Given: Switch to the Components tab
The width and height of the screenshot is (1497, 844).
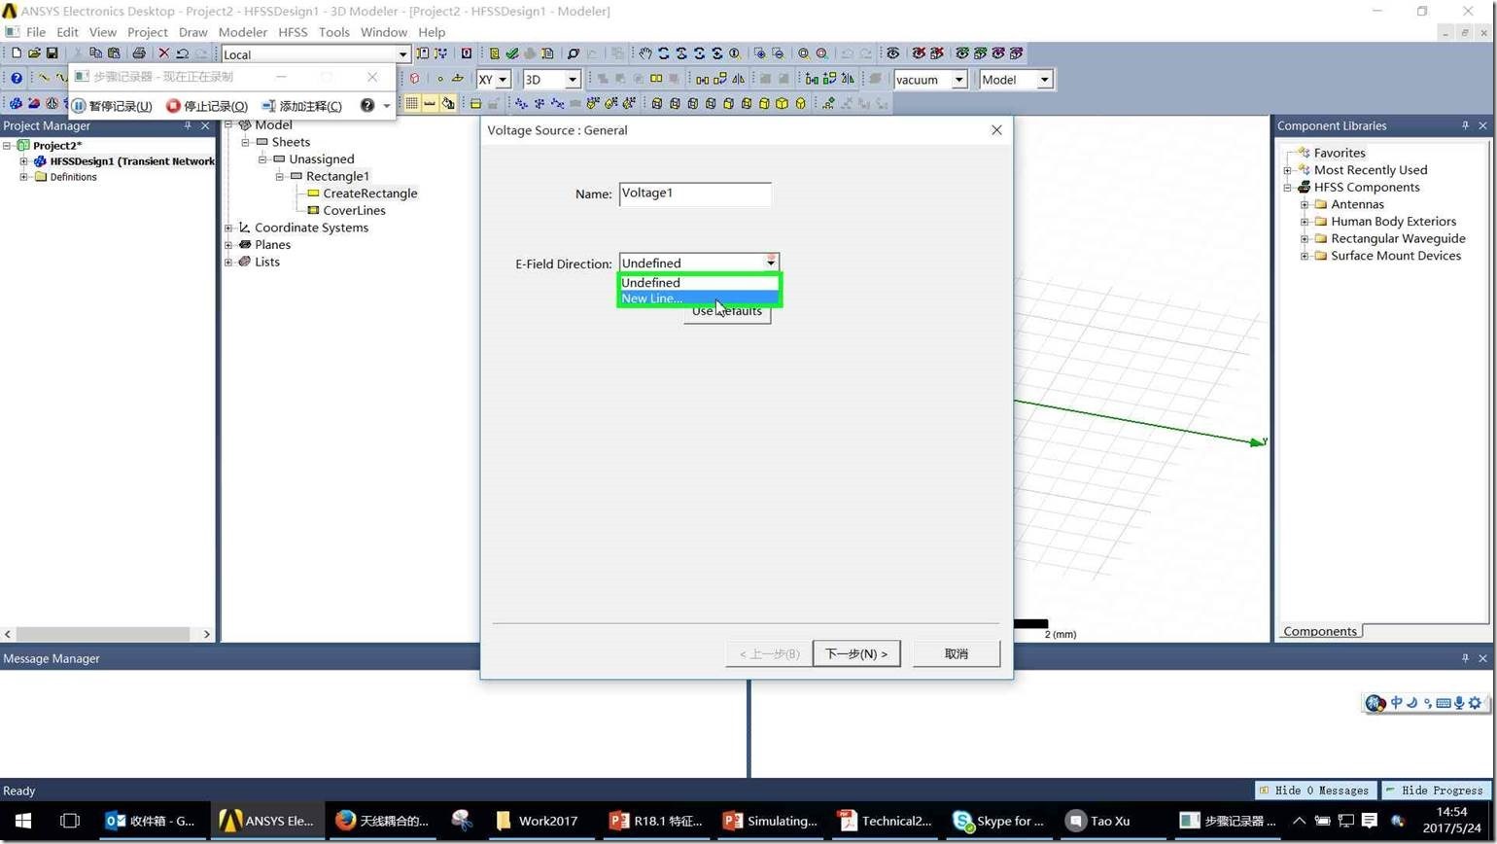Looking at the screenshot, I should point(1319,631).
